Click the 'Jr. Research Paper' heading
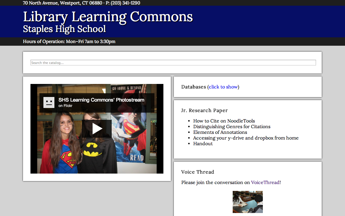 click(x=204, y=111)
